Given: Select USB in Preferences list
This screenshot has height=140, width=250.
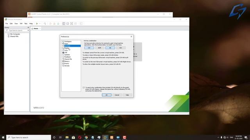Looking at the screenshot, I should pyautogui.click(x=66, y=52).
